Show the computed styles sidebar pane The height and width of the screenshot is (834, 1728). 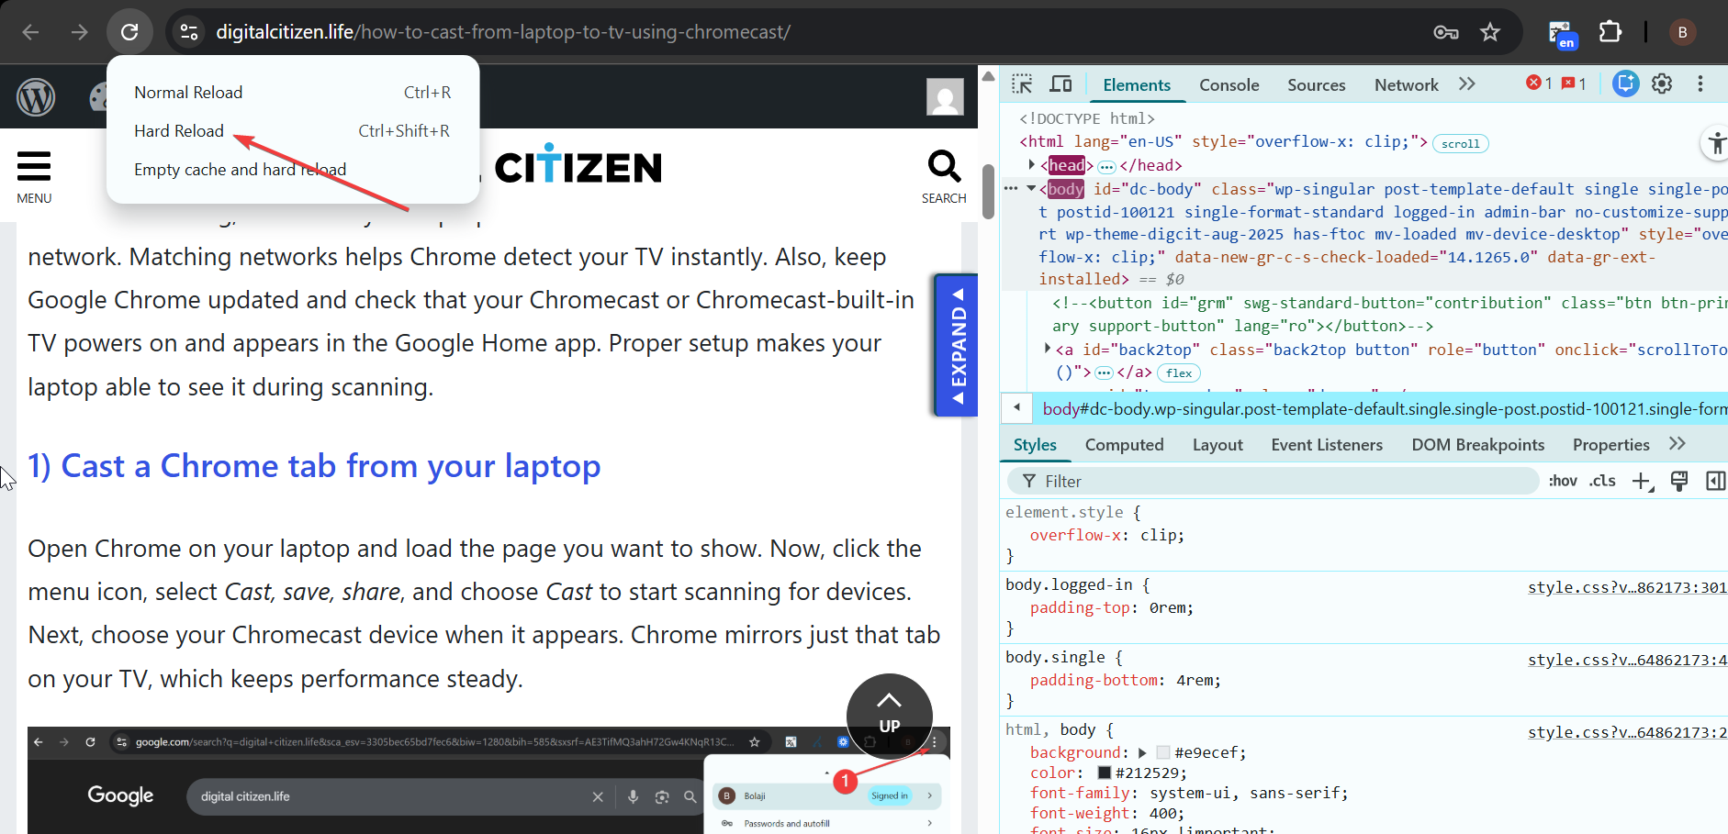(1715, 481)
